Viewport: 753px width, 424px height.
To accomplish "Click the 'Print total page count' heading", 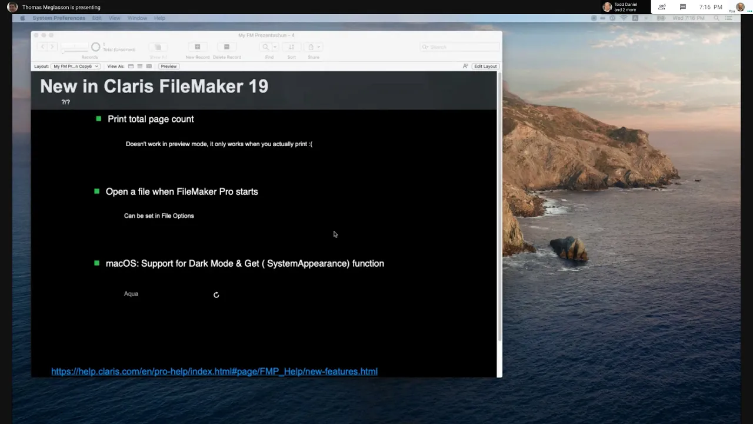I will point(151,119).
